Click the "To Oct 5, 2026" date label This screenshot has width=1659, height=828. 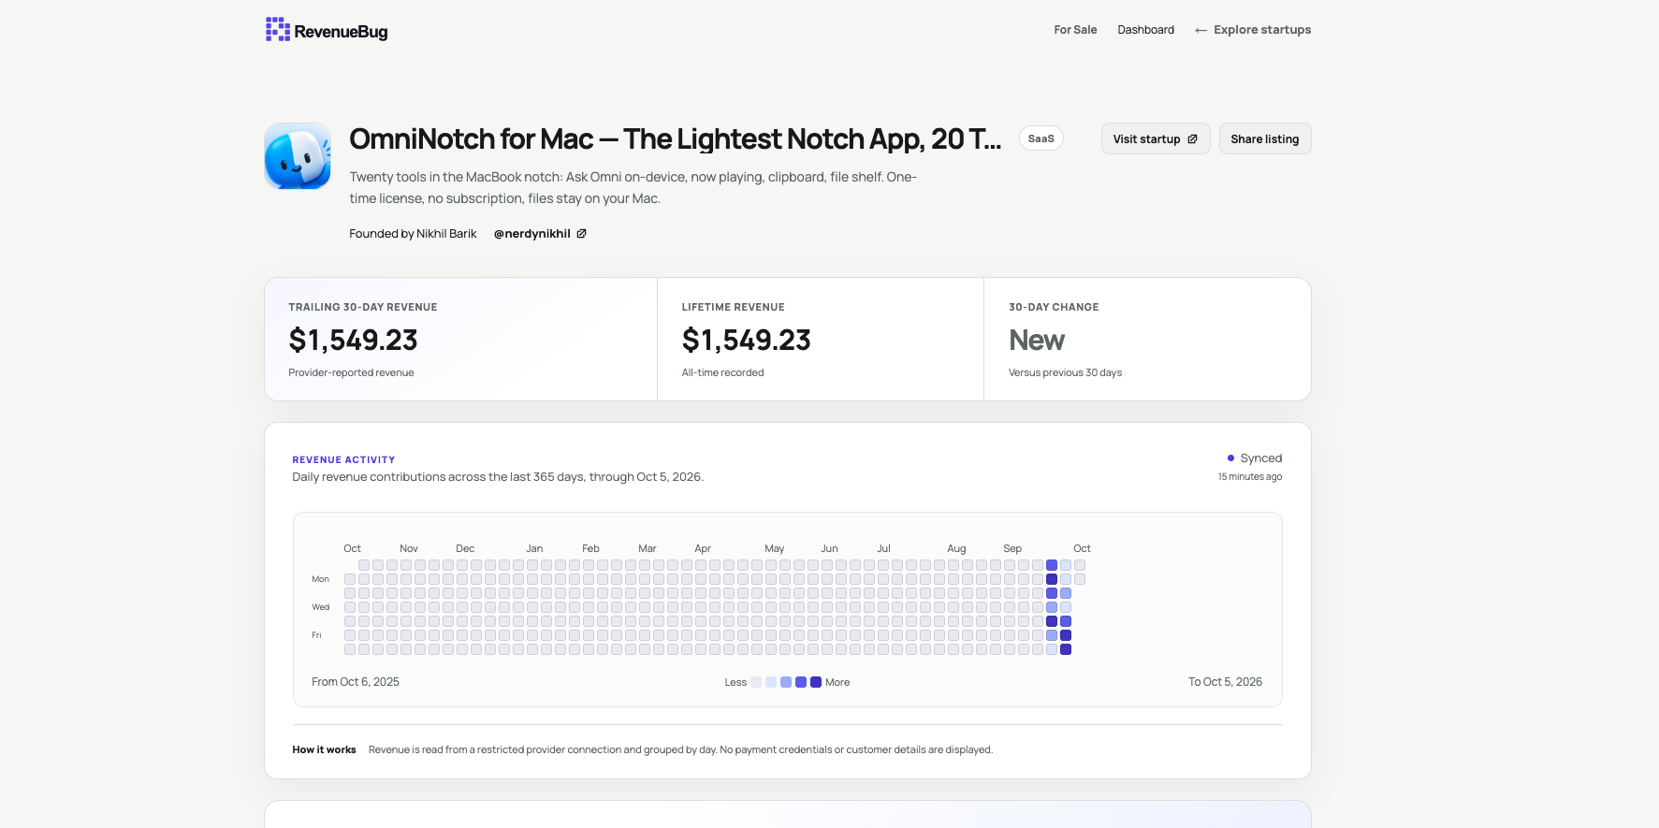click(x=1225, y=682)
